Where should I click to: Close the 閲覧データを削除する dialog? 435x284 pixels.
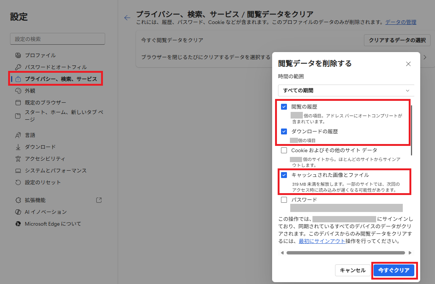coord(408,64)
